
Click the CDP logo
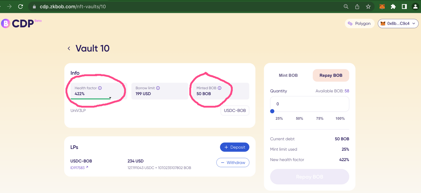[x=18, y=23]
